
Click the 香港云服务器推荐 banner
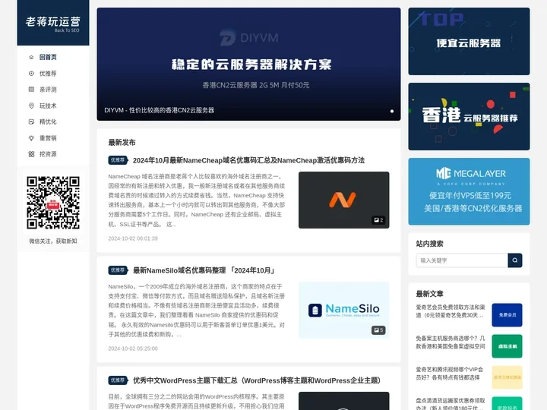[469, 116]
